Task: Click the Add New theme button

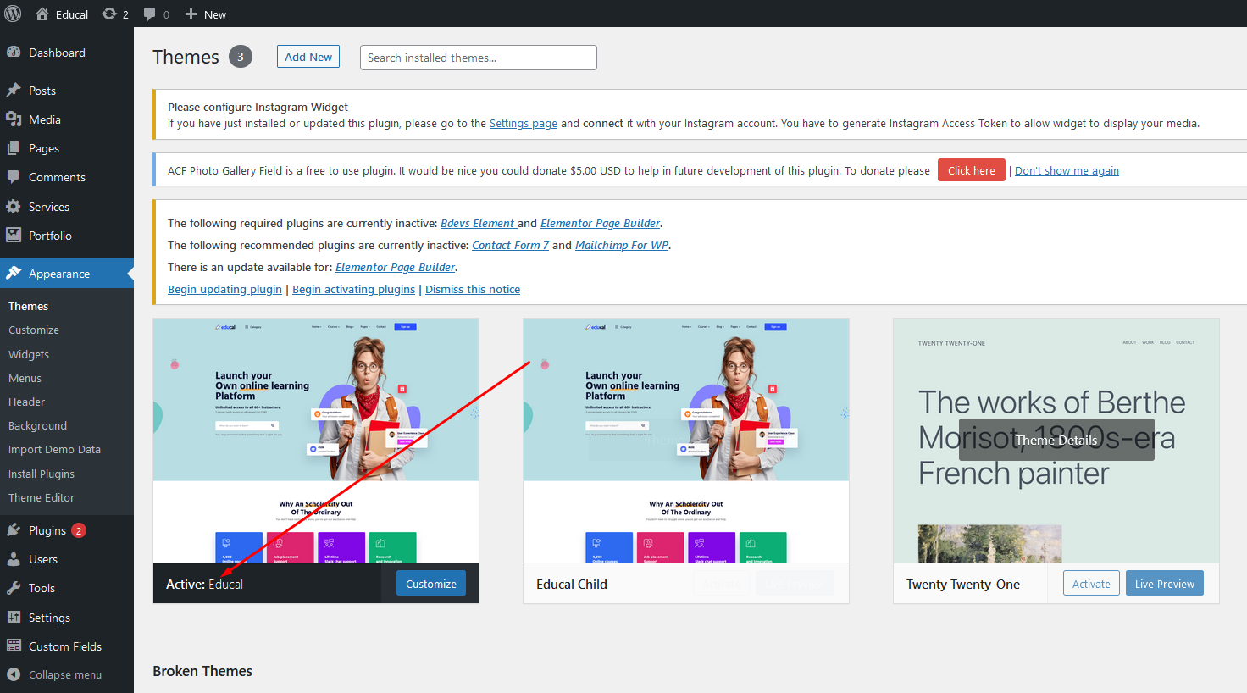Action: pyautogui.click(x=308, y=57)
